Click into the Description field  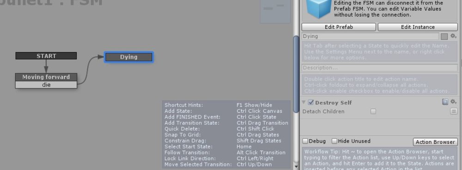pos(380,68)
